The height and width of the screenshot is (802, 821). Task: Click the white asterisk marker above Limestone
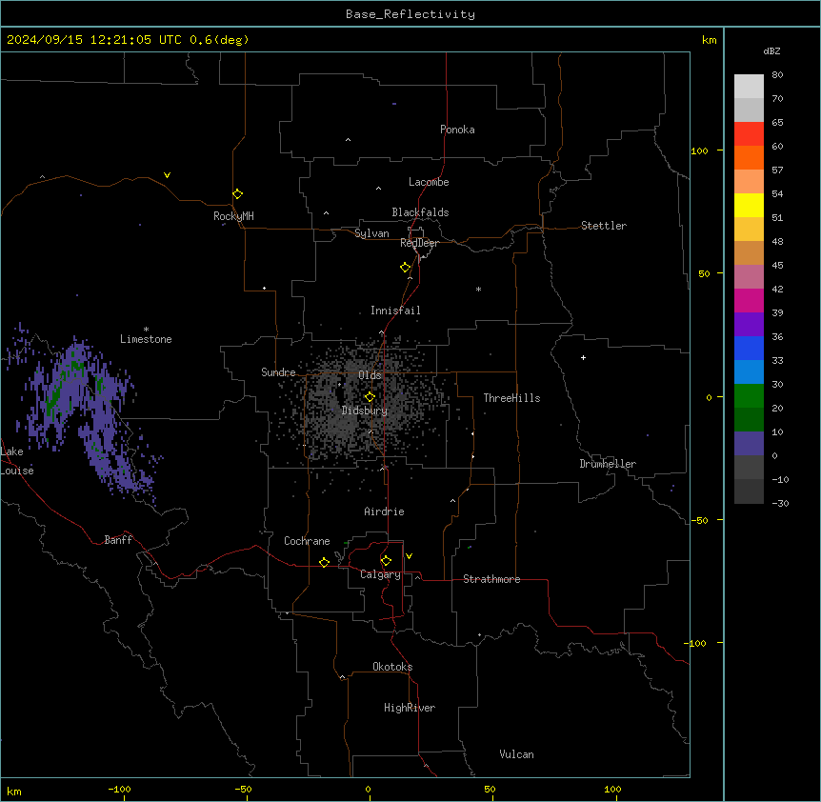(x=146, y=330)
